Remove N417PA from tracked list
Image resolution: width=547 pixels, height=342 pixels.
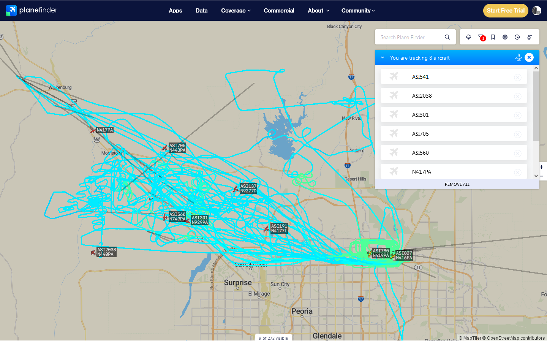point(517,172)
